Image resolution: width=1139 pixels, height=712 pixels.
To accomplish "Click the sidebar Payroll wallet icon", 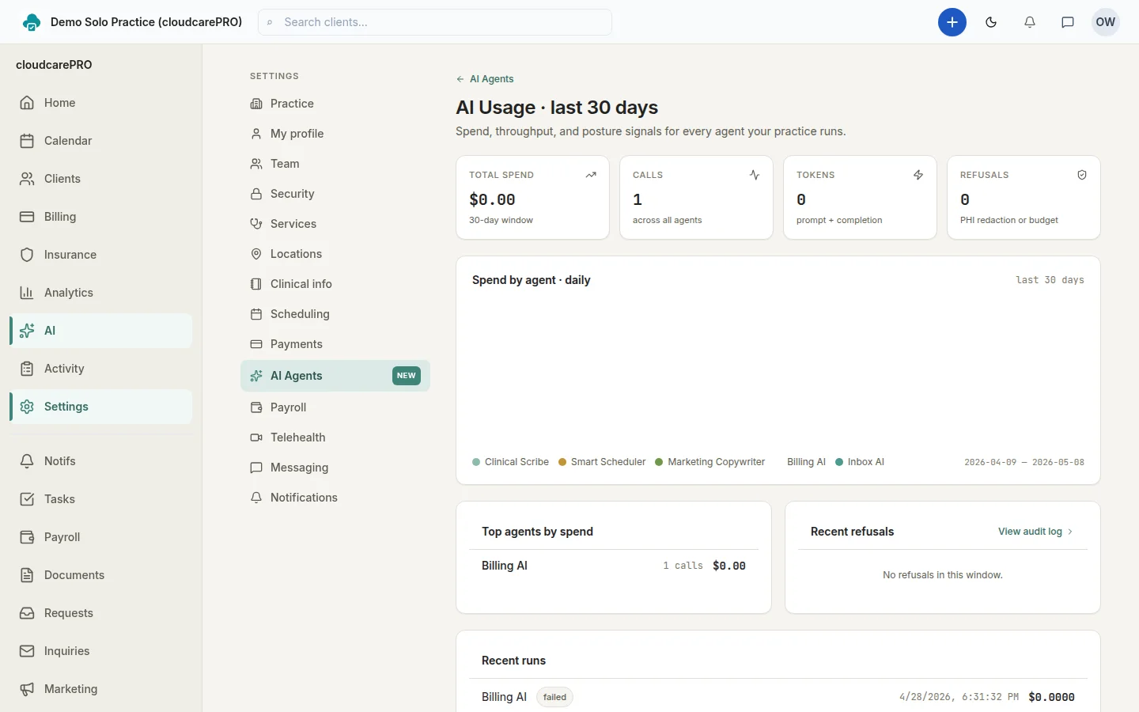I will pos(27,537).
